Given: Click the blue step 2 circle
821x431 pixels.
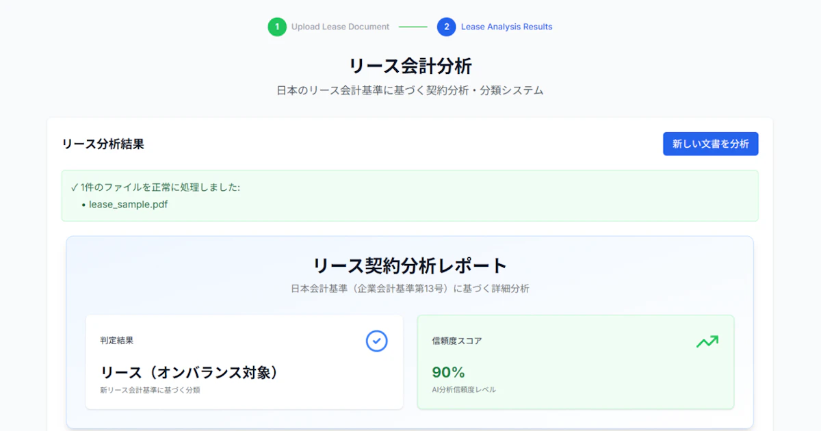Looking at the screenshot, I should (x=446, y=27).
